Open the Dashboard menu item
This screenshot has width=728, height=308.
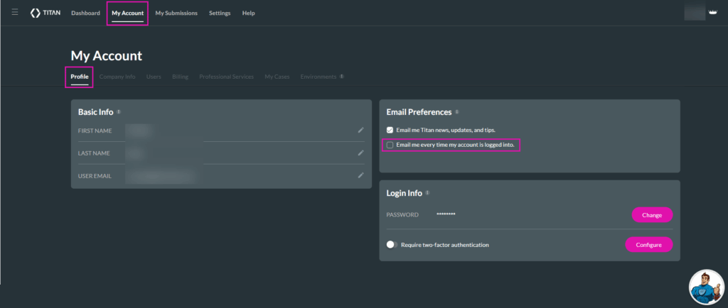tap(85, 13)
